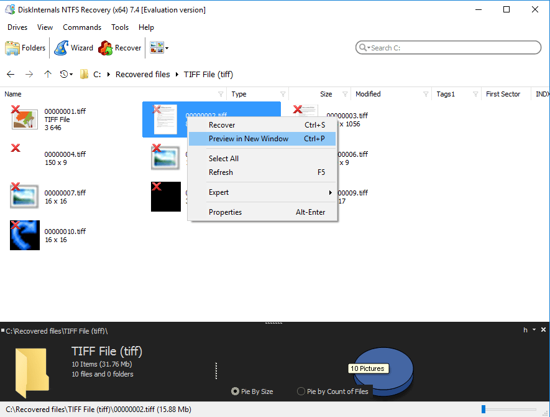550x417 pixels.
Task: Select the 00000010.tiff thumbnail
Action: tap(25, 235)
